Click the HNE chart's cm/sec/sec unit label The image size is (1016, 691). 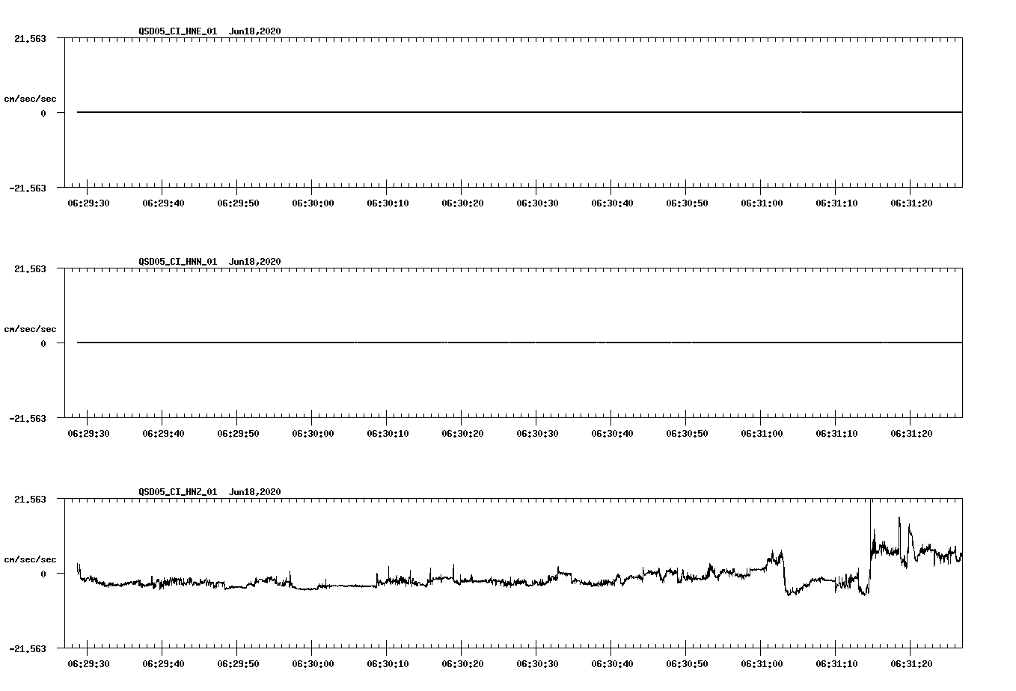click(x=30, y=99)
